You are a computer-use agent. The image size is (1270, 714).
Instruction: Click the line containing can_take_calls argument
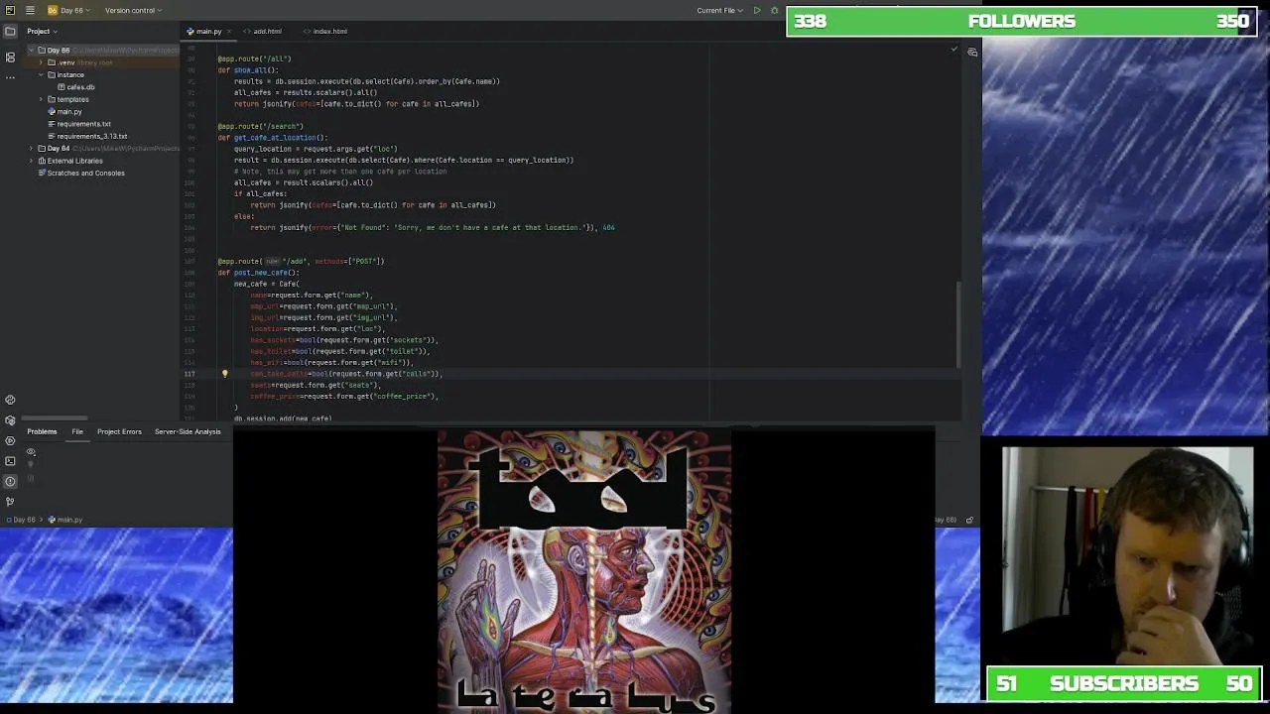click(x=346, y=374)
